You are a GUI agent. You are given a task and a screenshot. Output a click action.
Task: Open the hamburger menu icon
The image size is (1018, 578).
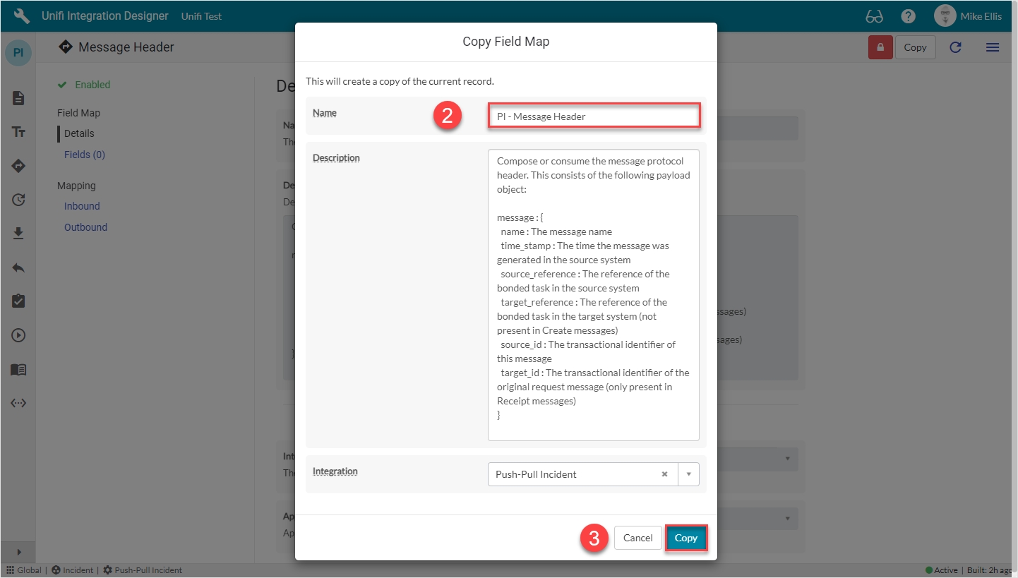(992, 47)
